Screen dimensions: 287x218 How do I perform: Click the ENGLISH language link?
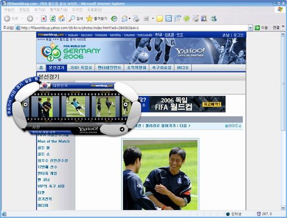point(73,35)
